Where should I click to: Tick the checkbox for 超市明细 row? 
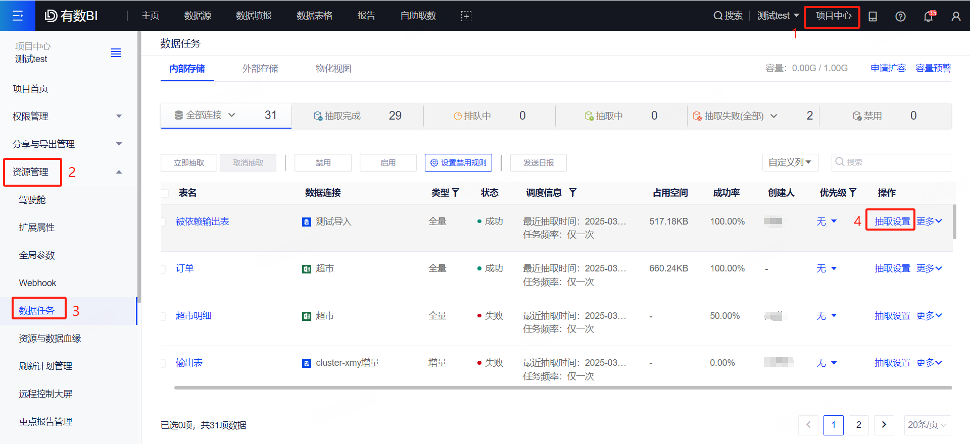pos(163,316)
